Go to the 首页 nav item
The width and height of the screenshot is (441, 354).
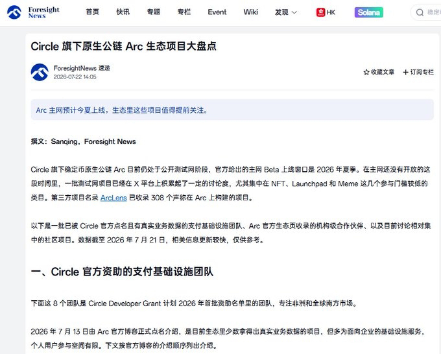pos(93,12)
